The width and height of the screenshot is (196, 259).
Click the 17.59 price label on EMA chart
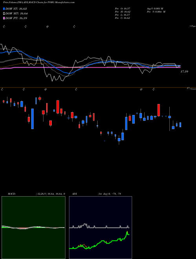184,71
